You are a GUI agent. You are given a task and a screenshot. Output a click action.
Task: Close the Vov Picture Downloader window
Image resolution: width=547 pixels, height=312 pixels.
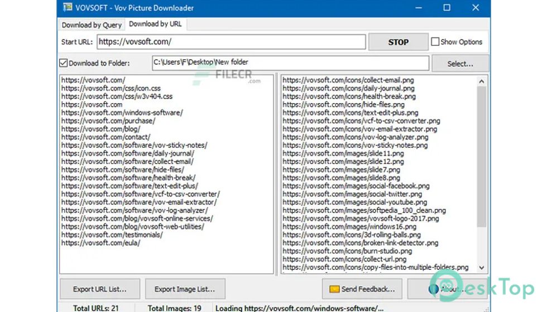coord(476,8)
